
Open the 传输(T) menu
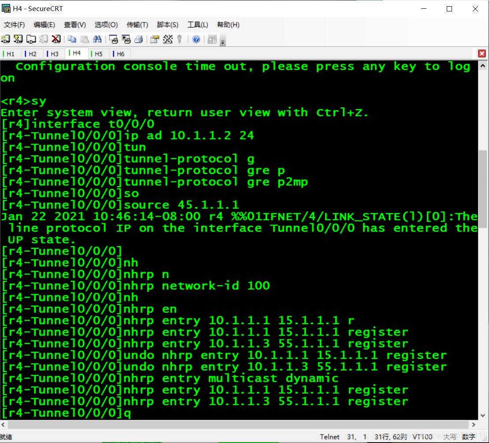137,25
